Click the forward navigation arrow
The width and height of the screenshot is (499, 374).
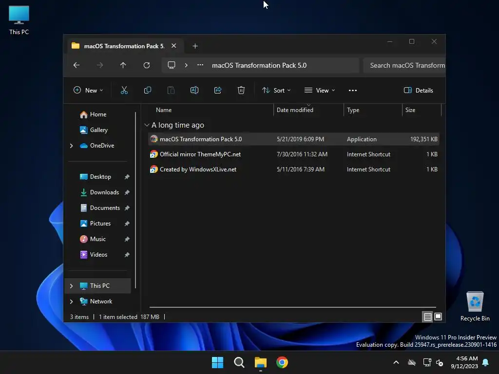100,65
